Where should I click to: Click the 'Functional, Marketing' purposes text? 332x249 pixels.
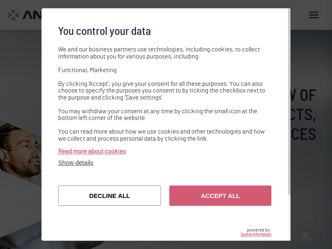(x=87, y=70)
